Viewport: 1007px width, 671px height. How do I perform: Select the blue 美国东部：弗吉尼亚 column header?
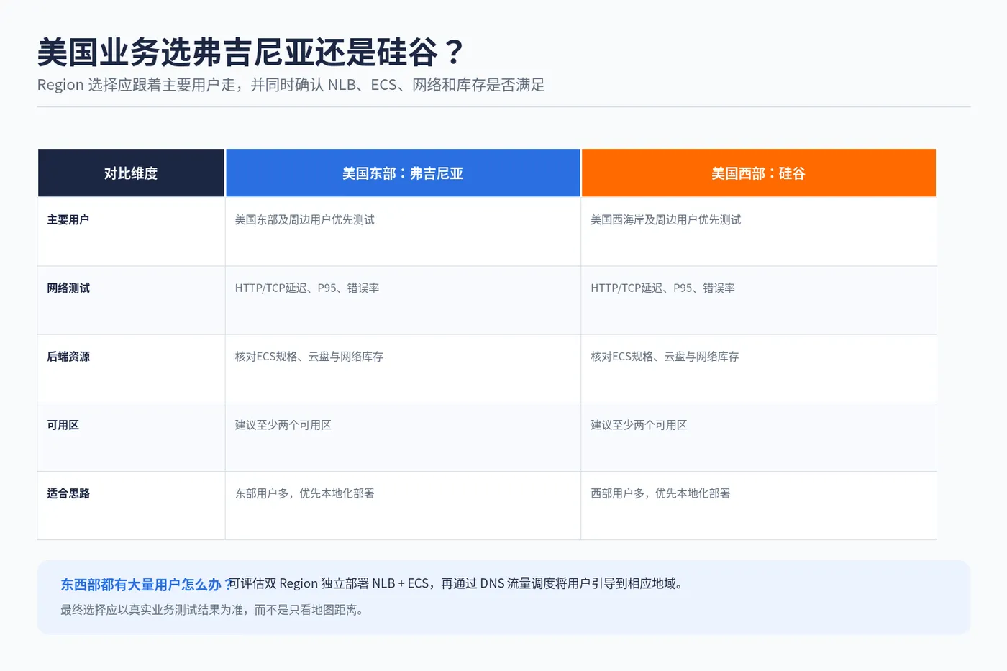[x=403, y=173]
